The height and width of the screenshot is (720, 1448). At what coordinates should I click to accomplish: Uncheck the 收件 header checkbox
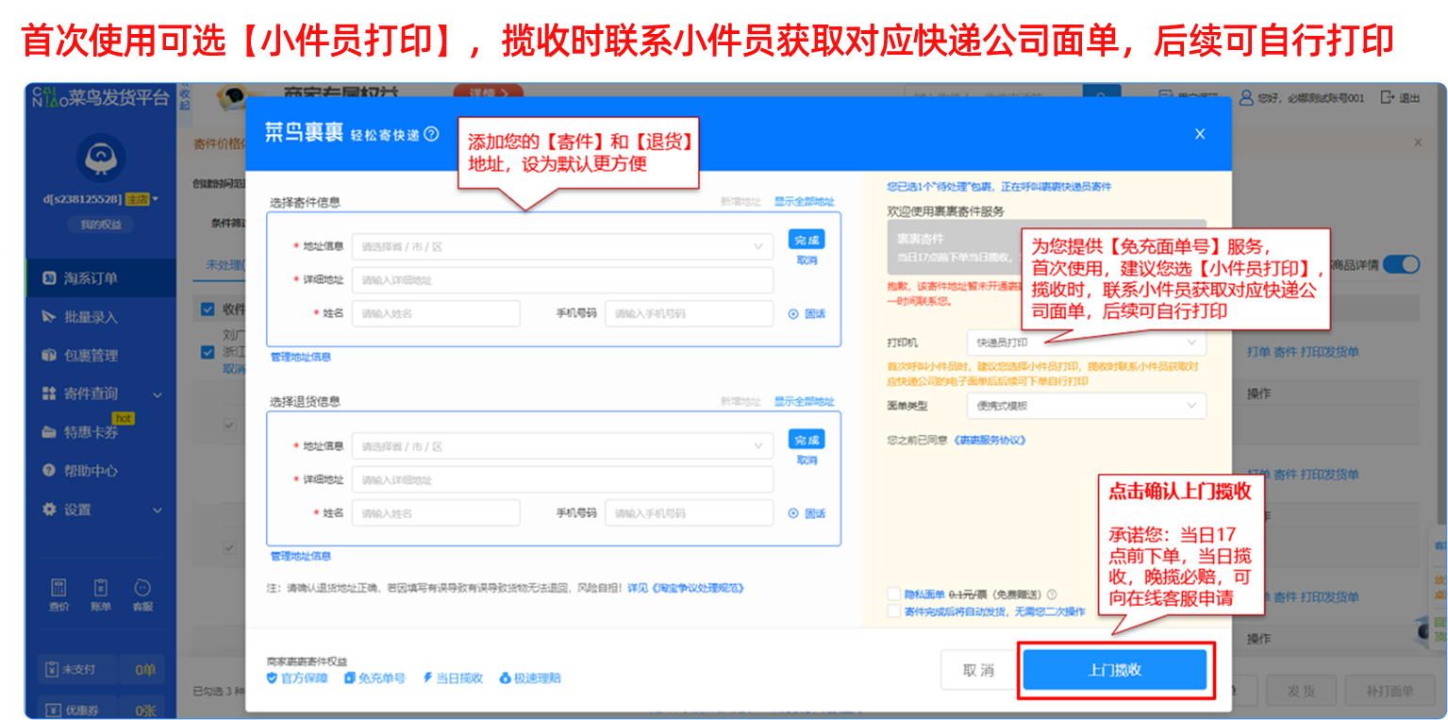[x=208, y=310]
